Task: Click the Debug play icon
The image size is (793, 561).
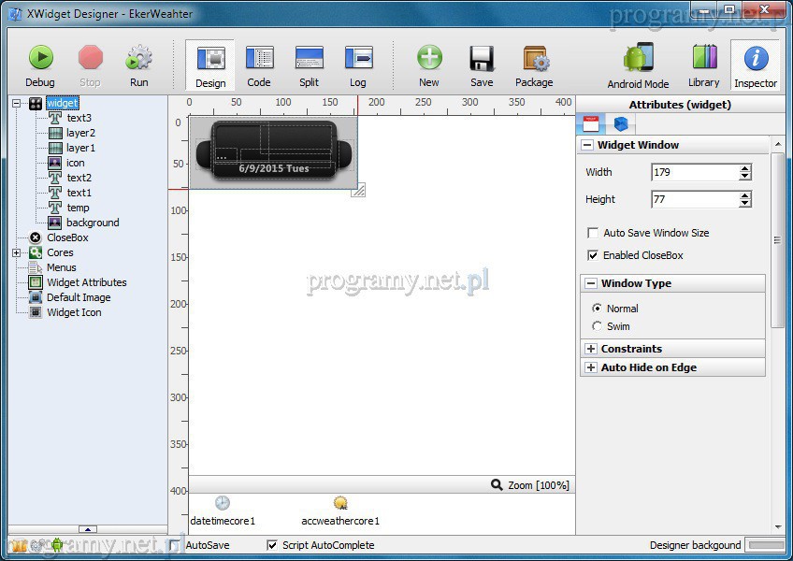Action: tap(40, 59)
